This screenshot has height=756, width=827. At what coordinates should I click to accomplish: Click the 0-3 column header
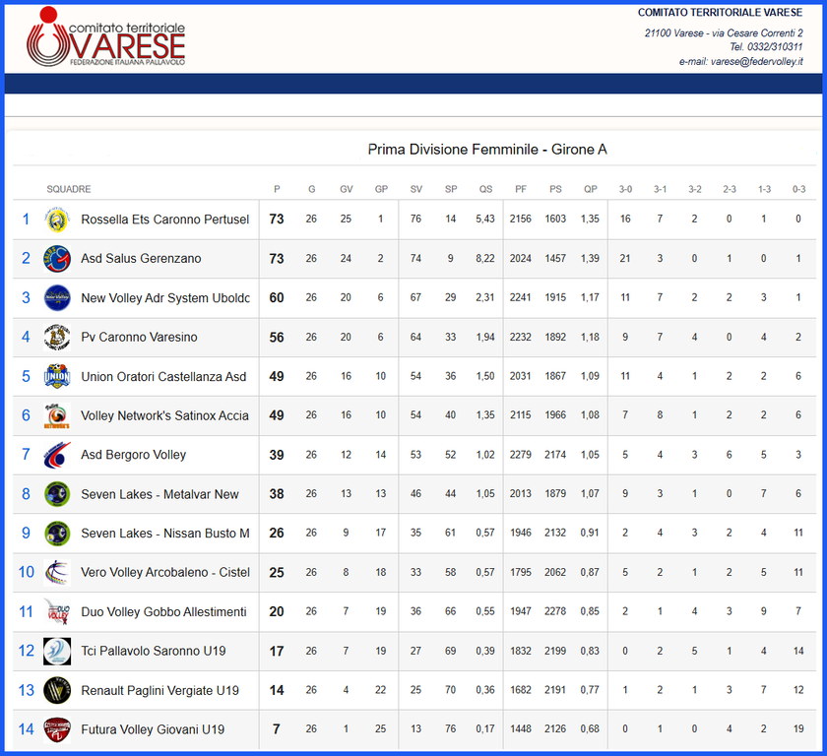799,189
